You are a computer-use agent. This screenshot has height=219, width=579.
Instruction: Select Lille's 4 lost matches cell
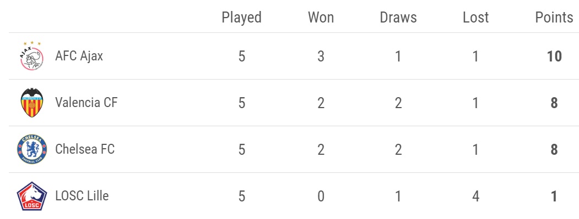(x=475, y=196)
